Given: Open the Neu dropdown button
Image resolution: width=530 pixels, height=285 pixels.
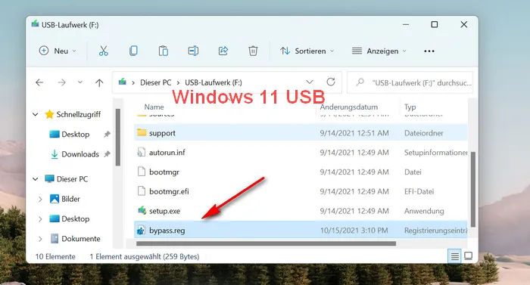Looking at the screenshot, I should coord(58,51).
